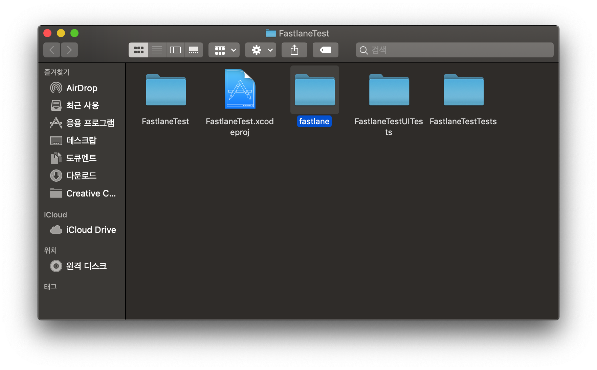Close the Finder window with red button
597x370 pixels.
[x=47, y=33]
